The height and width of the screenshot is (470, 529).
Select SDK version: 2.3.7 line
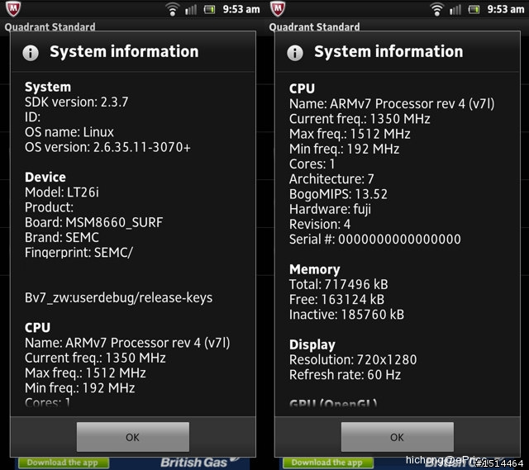[x=77, y=102]
